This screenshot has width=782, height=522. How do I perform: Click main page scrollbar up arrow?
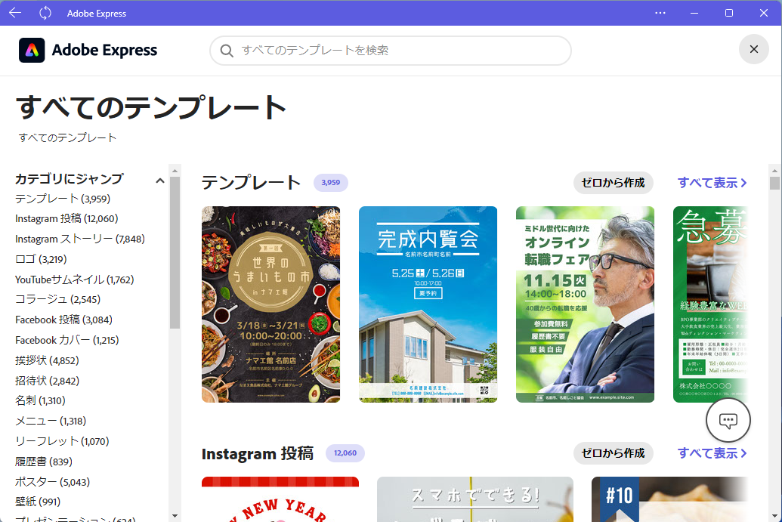click(x=774, y=171)
